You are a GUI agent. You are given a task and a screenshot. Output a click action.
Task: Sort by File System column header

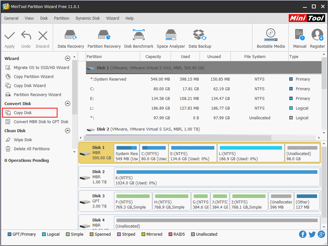point(259,56)
